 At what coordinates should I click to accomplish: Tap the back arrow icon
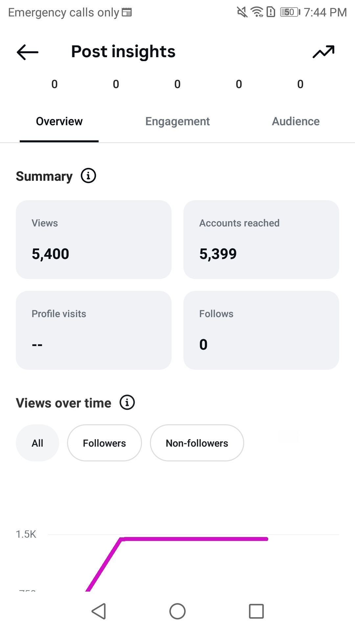point(28,52)
